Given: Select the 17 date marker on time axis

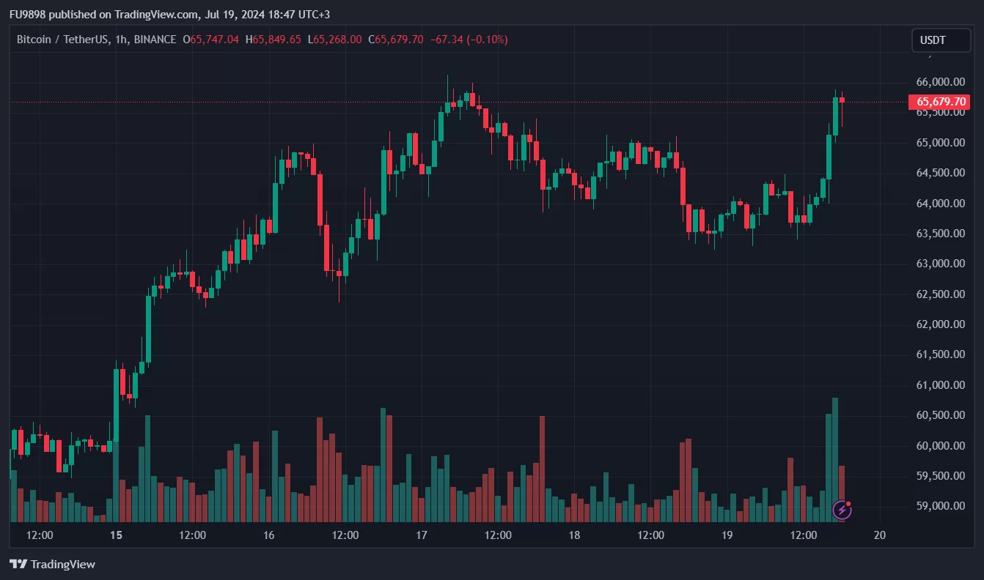Looking at the screenshot, I should [422, 535].
